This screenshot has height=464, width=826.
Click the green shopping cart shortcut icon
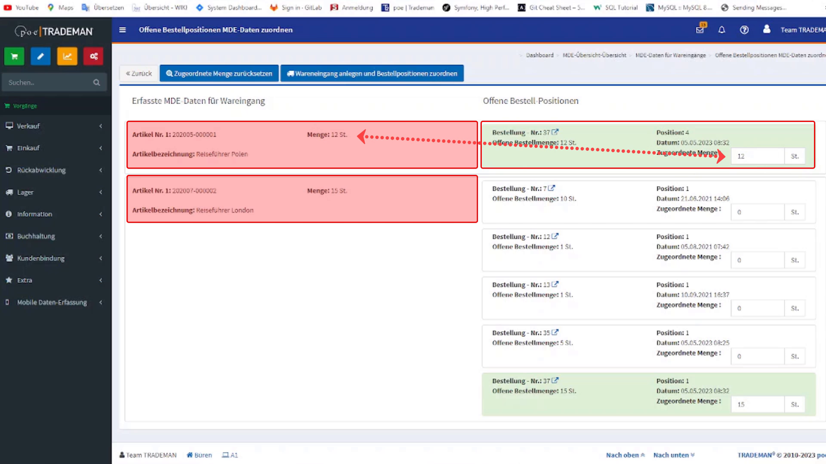14,56
